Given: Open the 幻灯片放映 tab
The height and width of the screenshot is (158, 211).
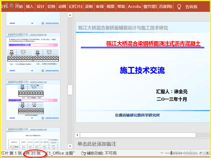Looking at the screenshot, I should coord(75,6).
